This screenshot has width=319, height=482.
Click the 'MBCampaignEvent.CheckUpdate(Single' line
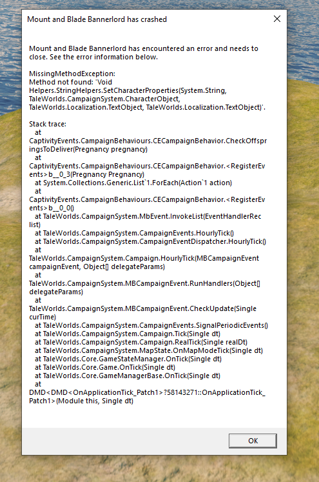(x=143, y=308)
